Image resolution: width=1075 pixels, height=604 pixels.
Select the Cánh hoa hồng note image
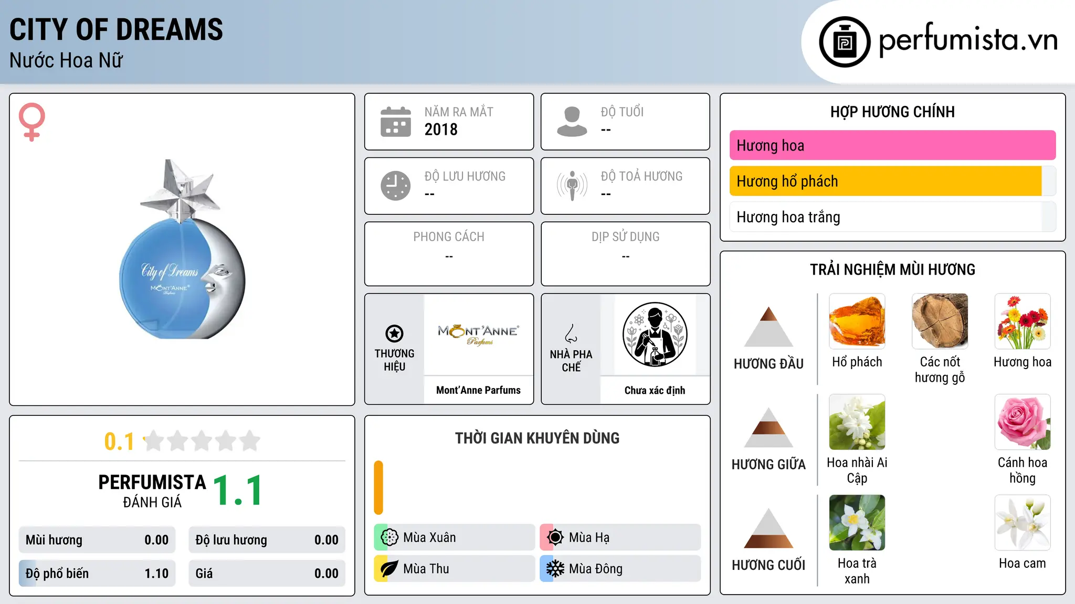click(1023, 422)
